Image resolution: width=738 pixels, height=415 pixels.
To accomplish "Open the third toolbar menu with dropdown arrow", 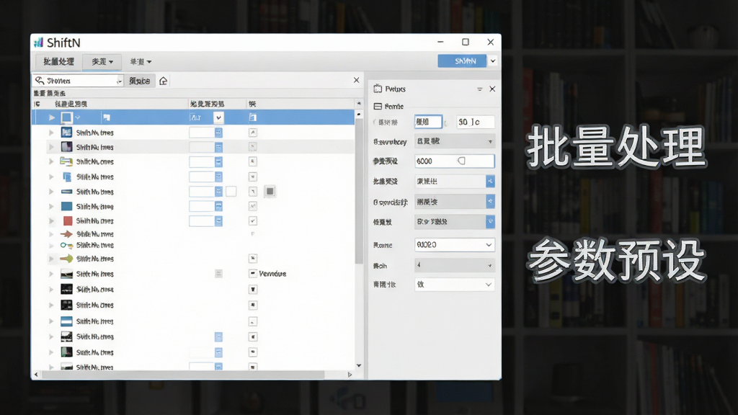I will 141,62.
